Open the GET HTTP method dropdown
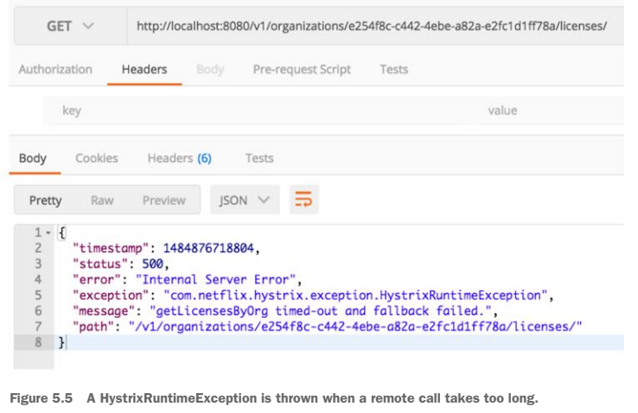Screen dimensions: 638x413 pos(70,26)
